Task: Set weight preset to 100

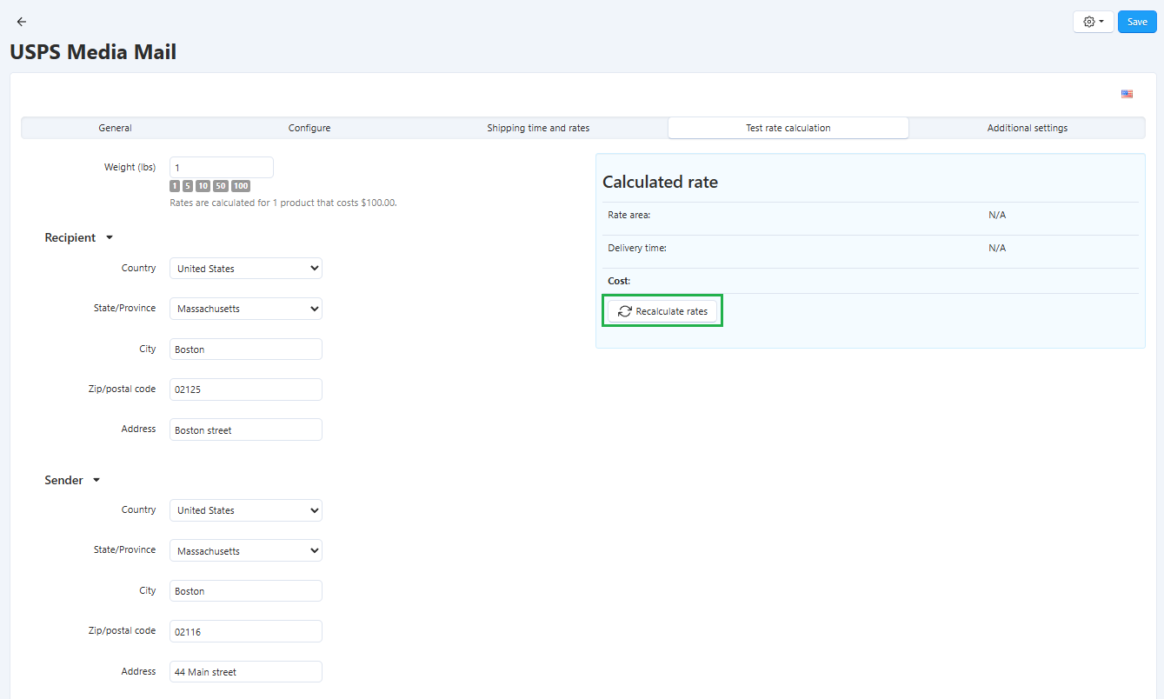Action: tap(241, 186)
